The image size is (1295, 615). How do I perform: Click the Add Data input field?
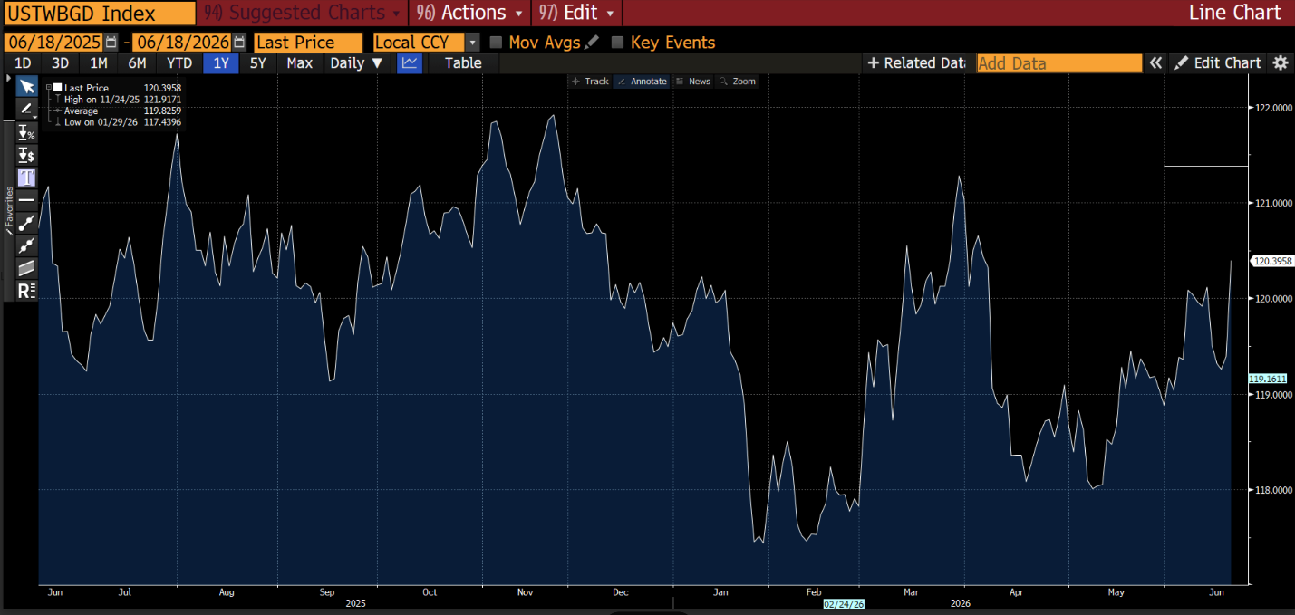[x=1059, y=63]
